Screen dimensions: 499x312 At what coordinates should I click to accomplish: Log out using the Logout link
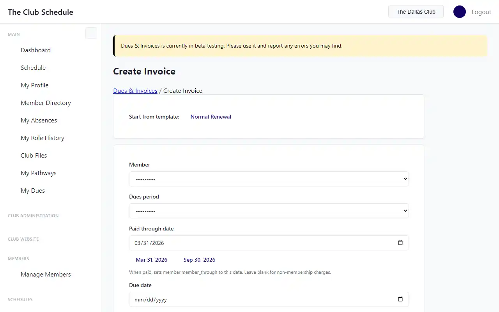click(x=481, y=12)
